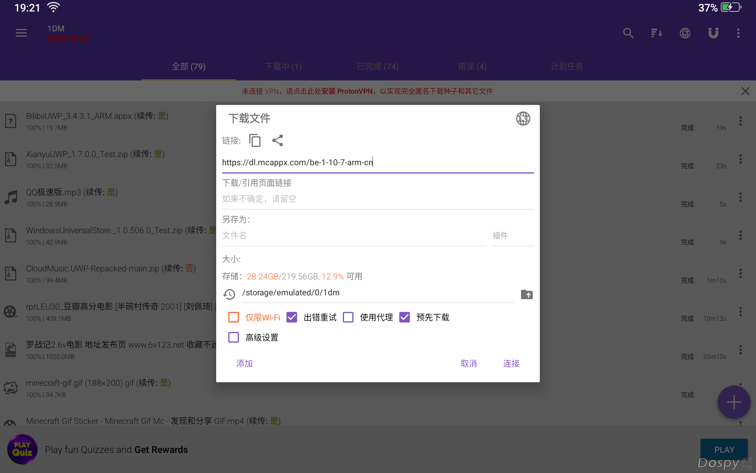Share the link via the share icon
The width and height of the screenshot is (756, 473).
point(277,140)
